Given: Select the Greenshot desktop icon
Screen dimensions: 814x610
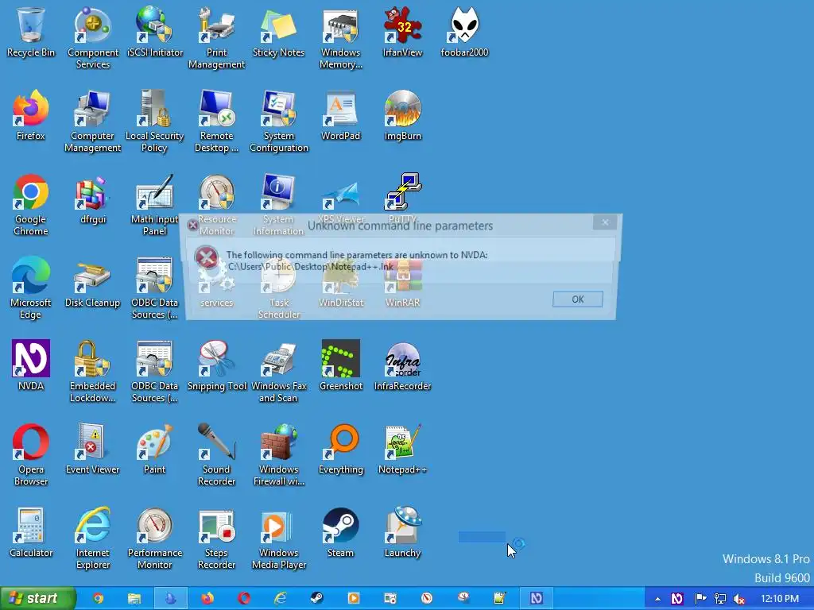Looking at the screenshot, I should 340,365.
